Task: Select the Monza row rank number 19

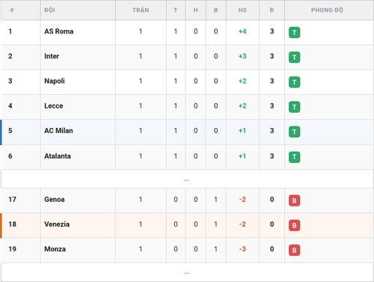Action: tap(12, 249)
